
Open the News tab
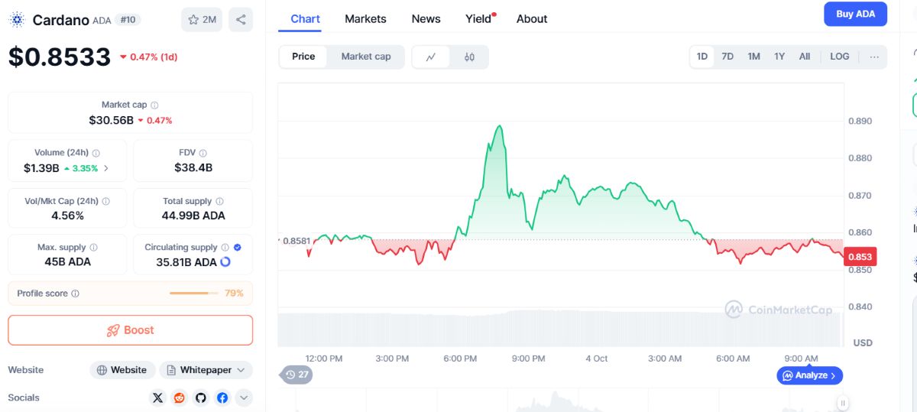click(x=426, y=19)
